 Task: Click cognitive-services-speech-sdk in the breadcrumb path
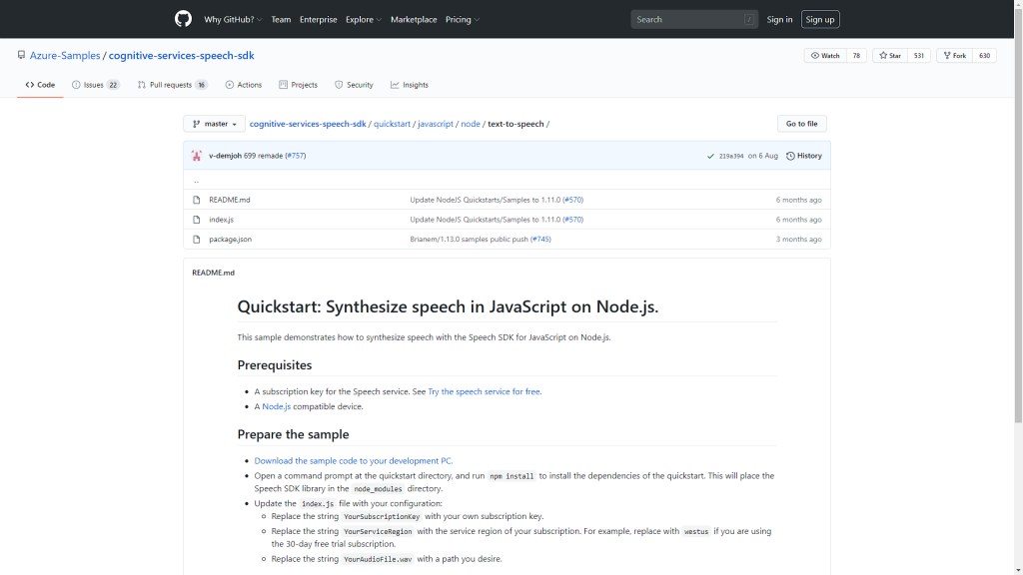point(308,124)
